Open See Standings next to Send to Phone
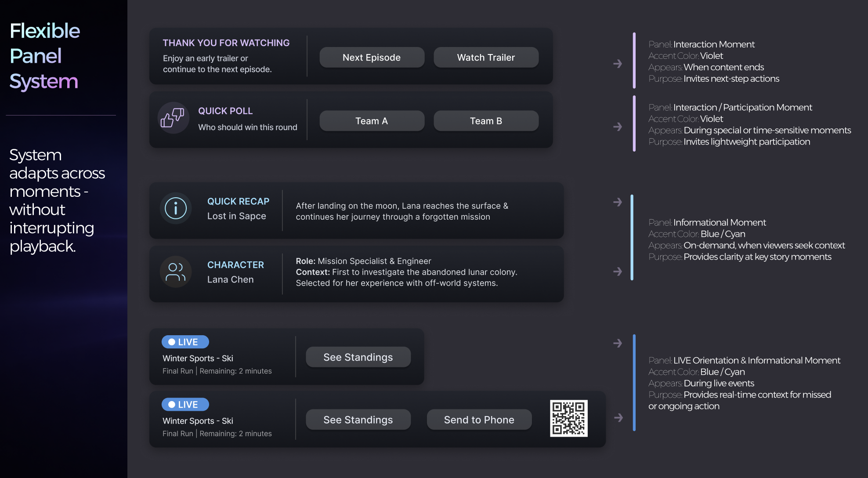Image resolution: width=868 pixels, height=478 pixels. coord(358,420)
